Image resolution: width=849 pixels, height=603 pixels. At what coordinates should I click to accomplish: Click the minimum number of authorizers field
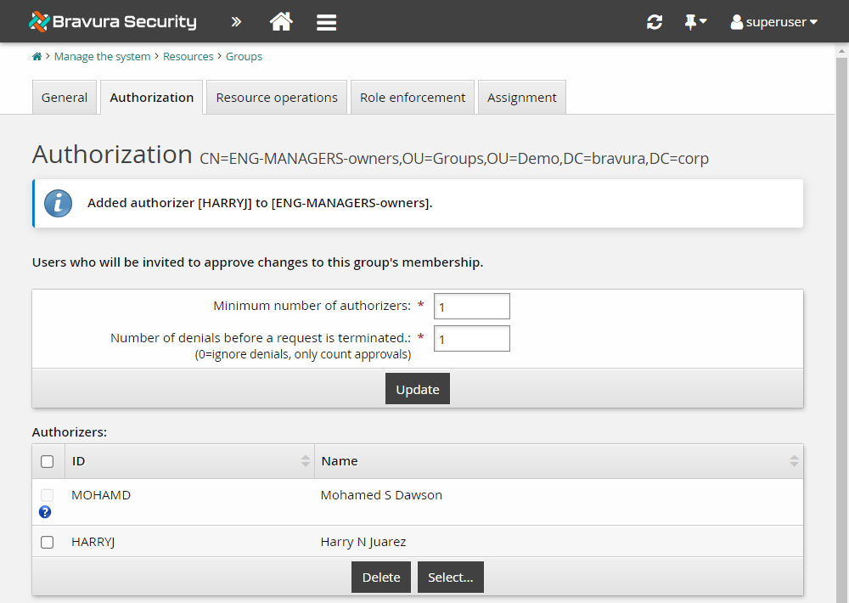471,306
